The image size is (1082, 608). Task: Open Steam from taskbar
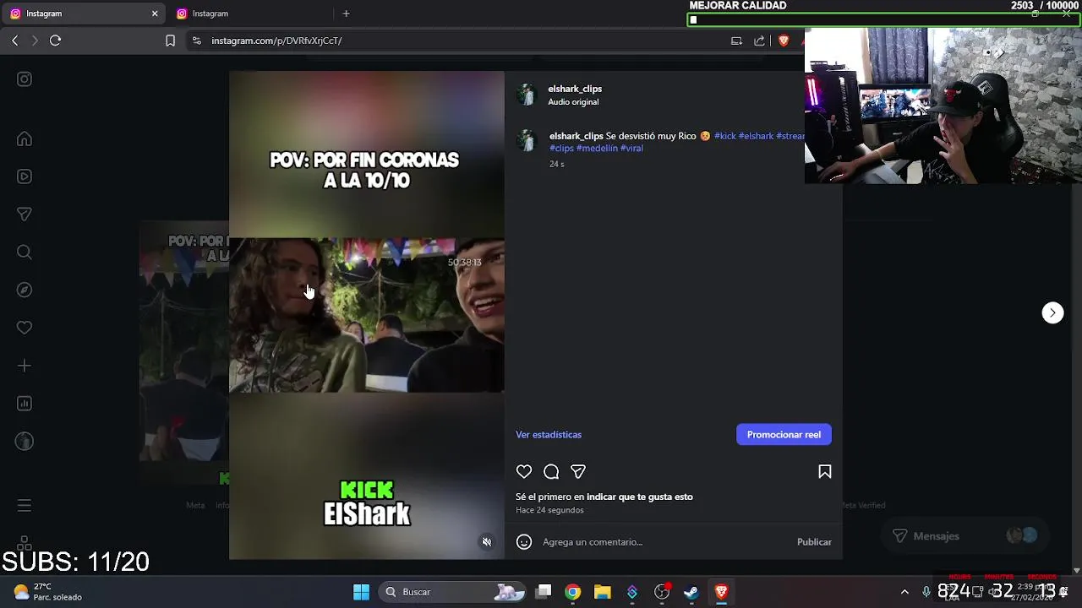[691, 592]
